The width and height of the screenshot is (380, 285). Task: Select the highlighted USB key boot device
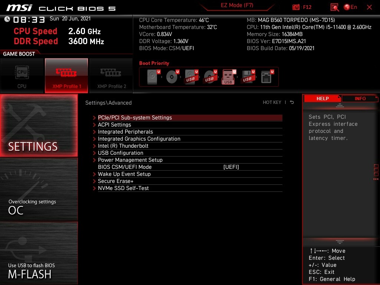228,77
